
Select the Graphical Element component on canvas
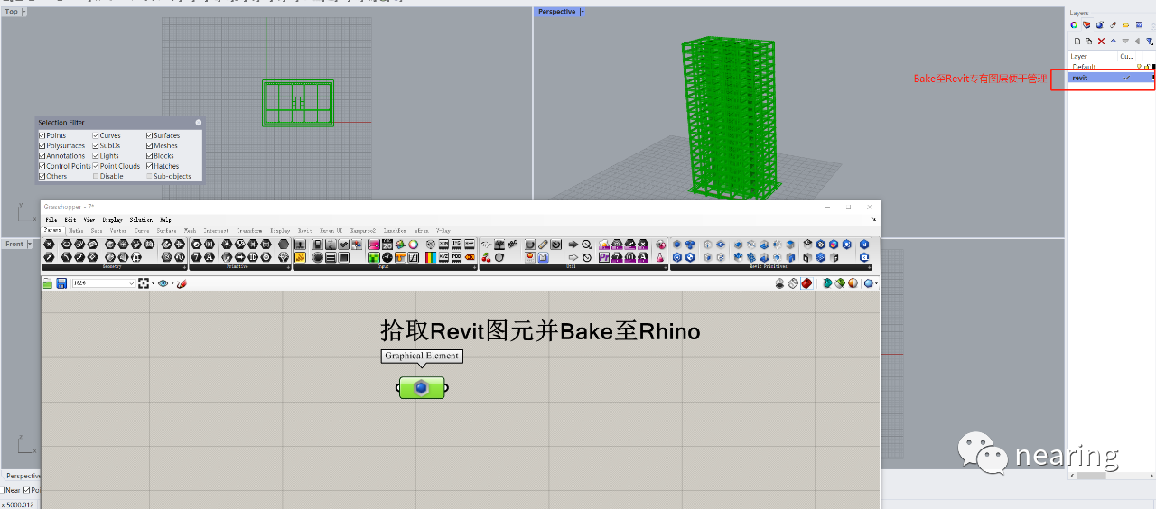coord(422,388)
